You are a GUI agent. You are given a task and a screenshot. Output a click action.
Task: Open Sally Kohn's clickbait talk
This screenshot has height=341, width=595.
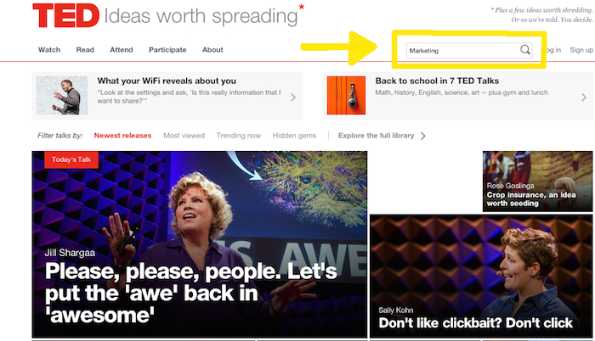pos(481,277)
